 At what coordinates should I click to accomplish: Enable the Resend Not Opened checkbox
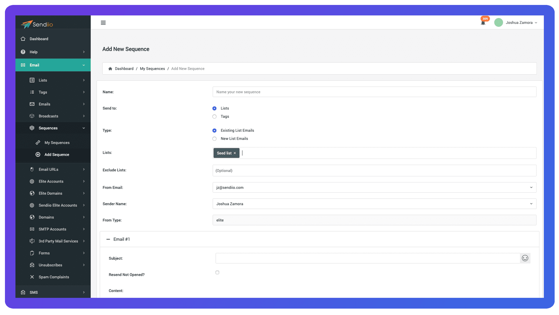[x=217, y=273]
